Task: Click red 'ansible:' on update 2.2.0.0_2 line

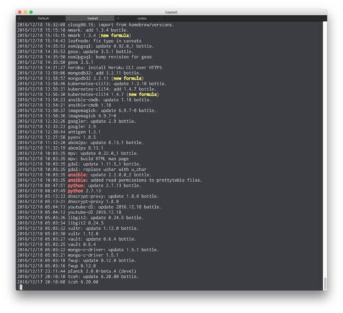Action: tap(78, 175)
